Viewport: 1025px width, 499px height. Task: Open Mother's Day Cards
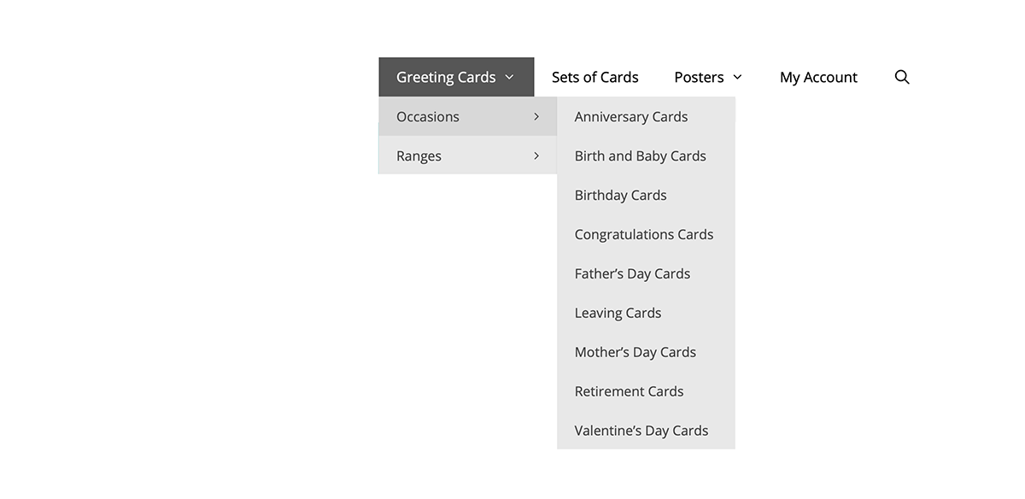pyautogui.click(x=635, y=352)
